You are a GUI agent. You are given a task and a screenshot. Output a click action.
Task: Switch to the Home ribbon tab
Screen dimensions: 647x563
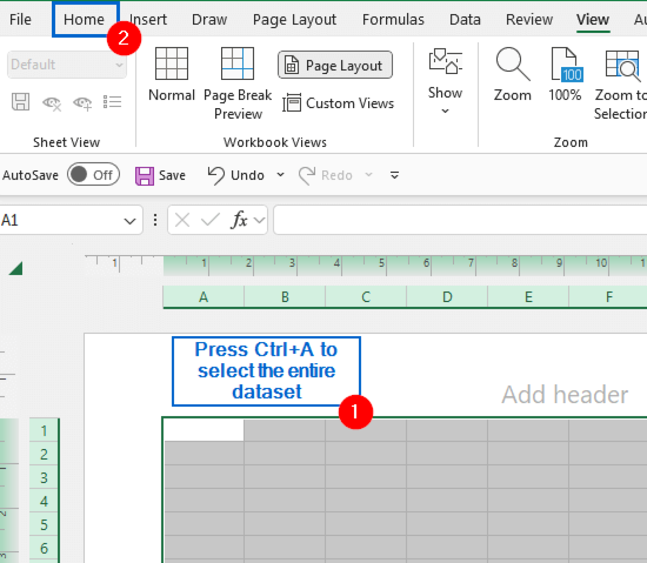pos(84,19)
